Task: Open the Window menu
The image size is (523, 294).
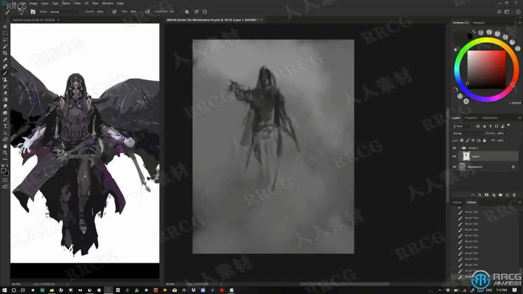Action: coord(108,3)
